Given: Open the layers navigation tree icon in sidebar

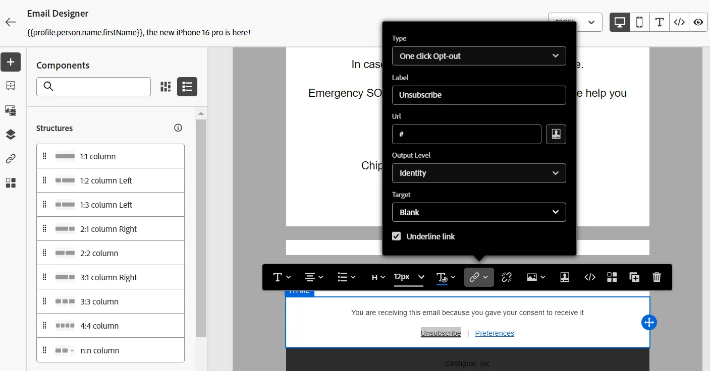Looking at the screenshot, I should [11, 135].
